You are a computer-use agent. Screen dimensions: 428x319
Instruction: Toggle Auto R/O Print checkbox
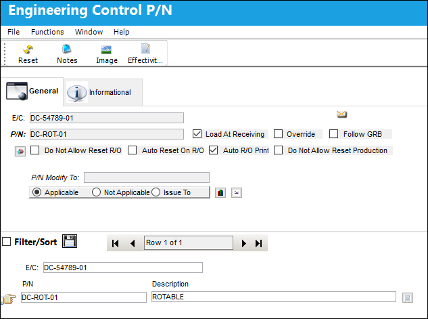click(213, 150)
